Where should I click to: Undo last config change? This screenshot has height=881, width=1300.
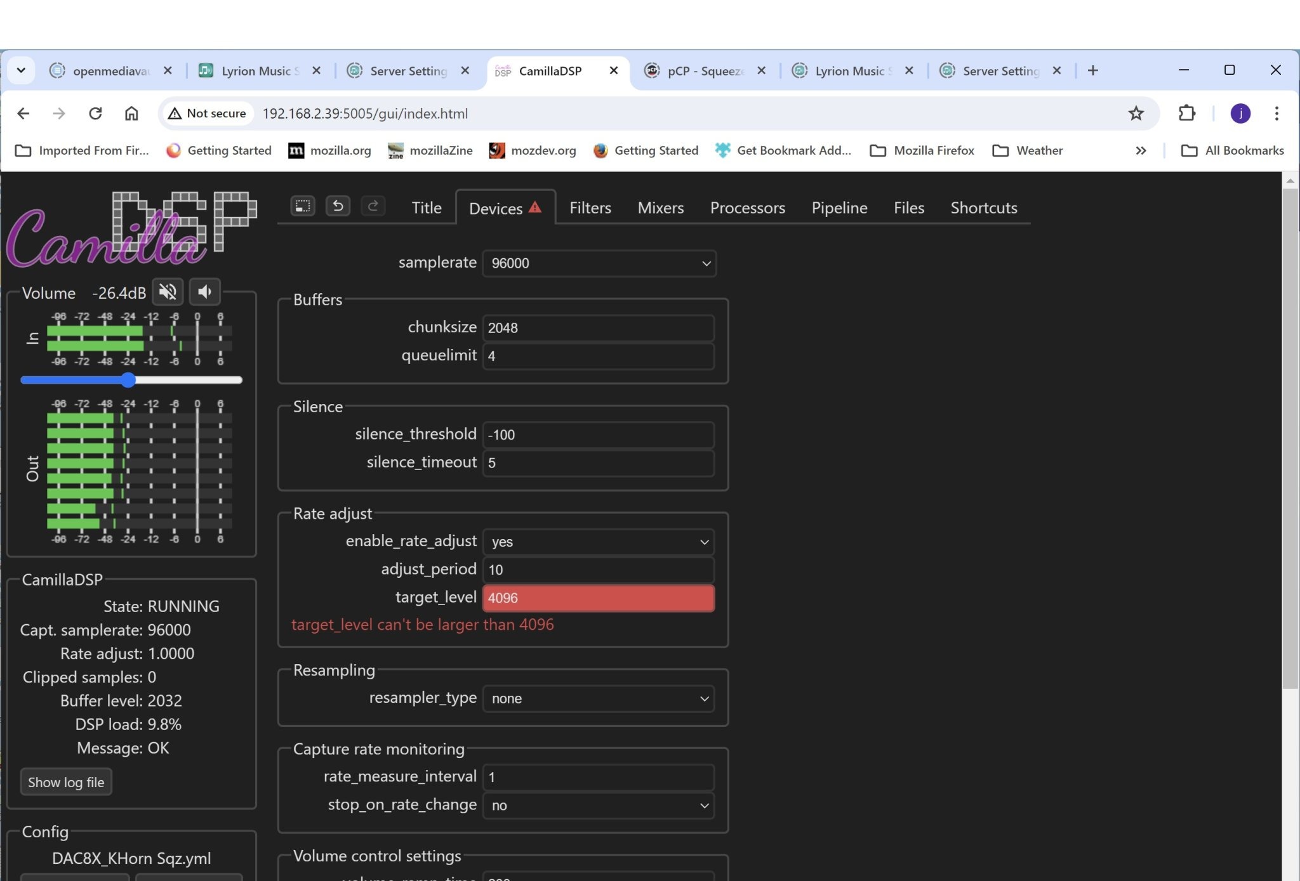pos(338,206)
